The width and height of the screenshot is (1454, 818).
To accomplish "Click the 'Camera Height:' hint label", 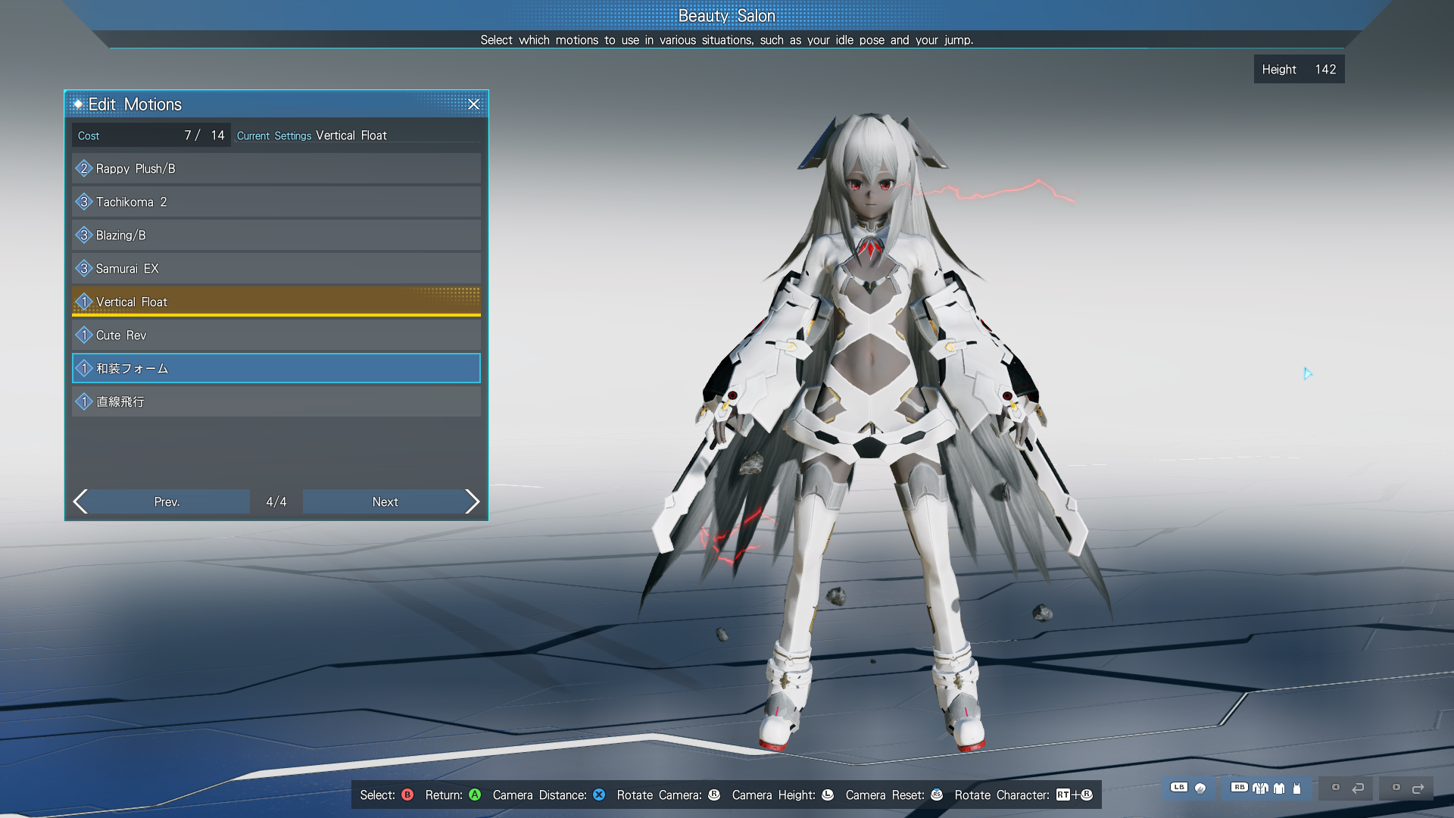I will point(774,795).
